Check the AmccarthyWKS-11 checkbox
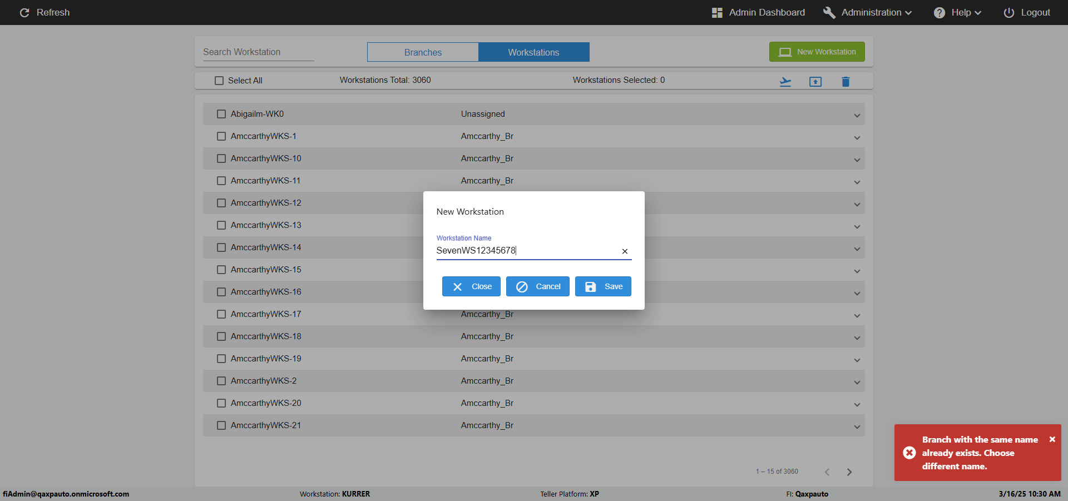The width and height of the screenshot is (1068, 501). click(221, 181)
